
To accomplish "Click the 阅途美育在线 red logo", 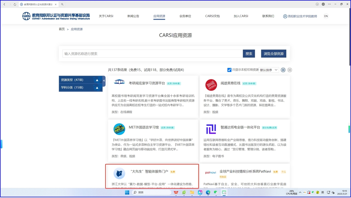I will tap(211, 85).
